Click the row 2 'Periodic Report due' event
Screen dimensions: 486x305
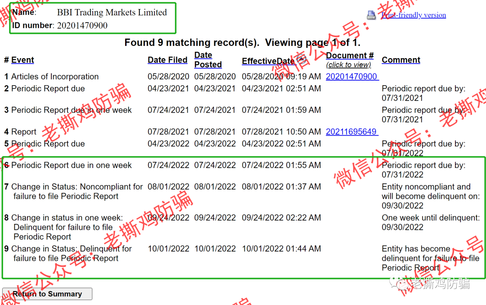click(48, 88)
